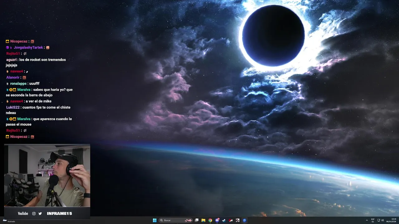This screenshot has width=399, height=224.
Task: Open Task View from the taskbar
Action: coord(197,220)
